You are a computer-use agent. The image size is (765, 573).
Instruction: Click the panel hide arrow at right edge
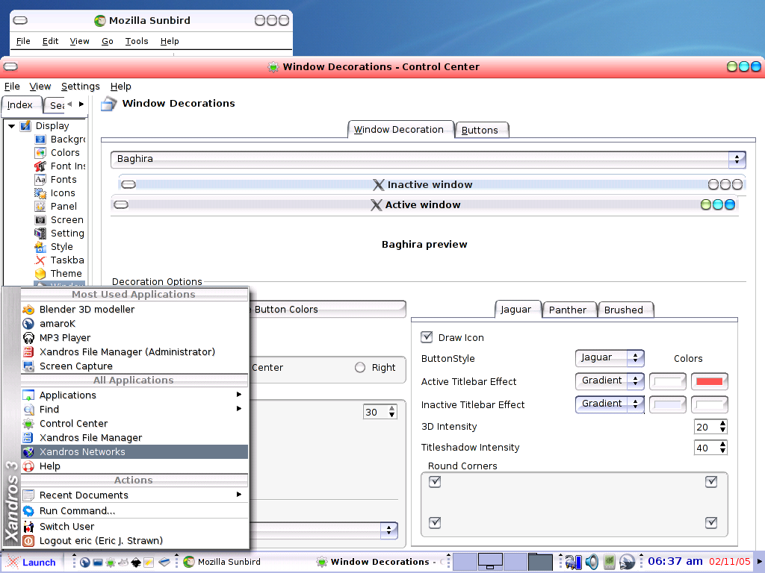click(759, 562)
